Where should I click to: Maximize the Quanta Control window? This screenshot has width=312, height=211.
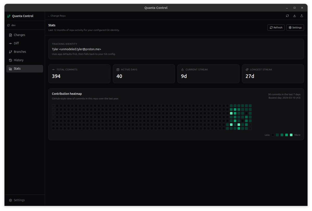(295, 8)
